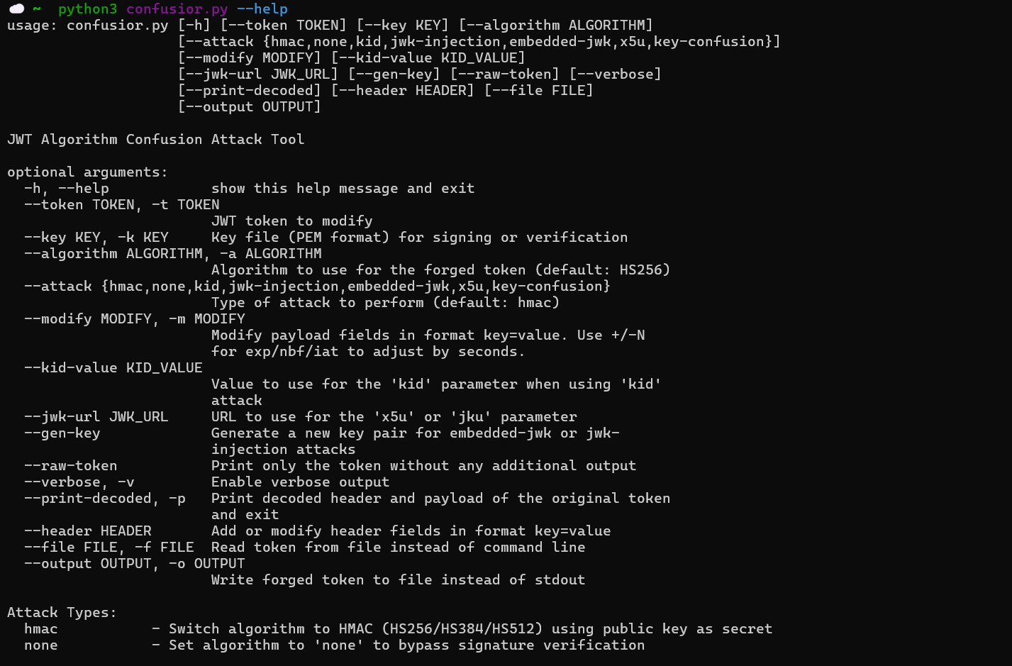The height and width of the screenshot is (666, 1012).
Task: Click the "none" entry under Attack Types
Action: click(41, 645)
